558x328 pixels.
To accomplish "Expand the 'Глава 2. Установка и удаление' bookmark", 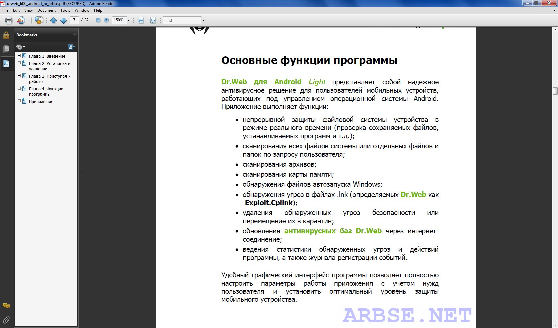I will [19, 63].
